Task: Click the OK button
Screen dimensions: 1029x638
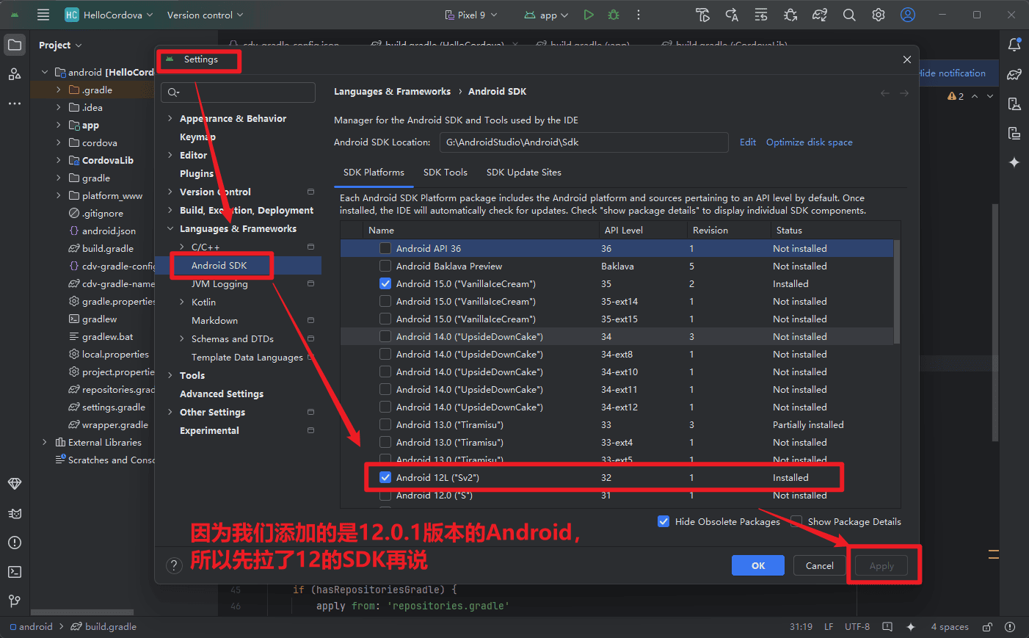Action: tap(757, 565)
